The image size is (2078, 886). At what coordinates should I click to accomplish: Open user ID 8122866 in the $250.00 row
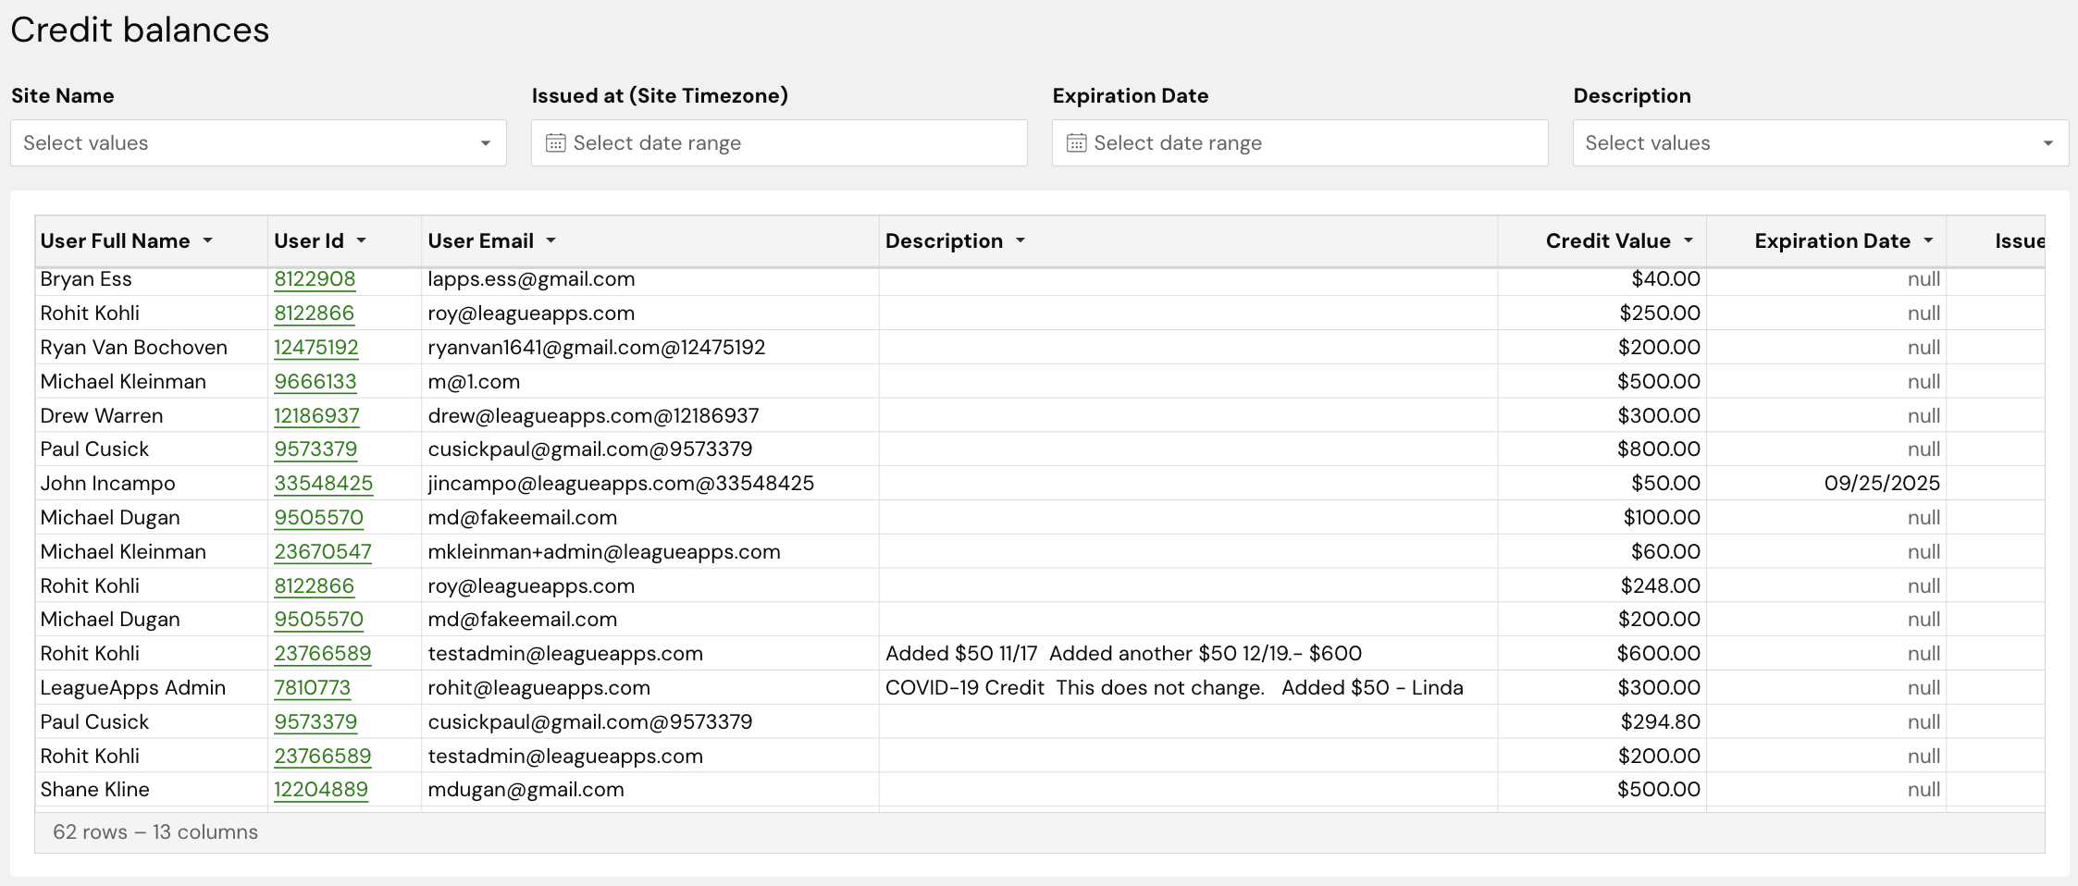click(315, 314)
